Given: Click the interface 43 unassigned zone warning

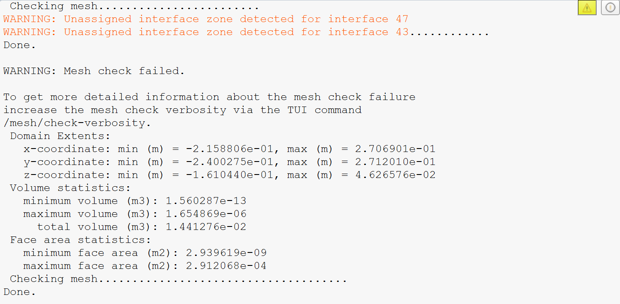Looking at the screenshot, I should [x=206, y=32].
